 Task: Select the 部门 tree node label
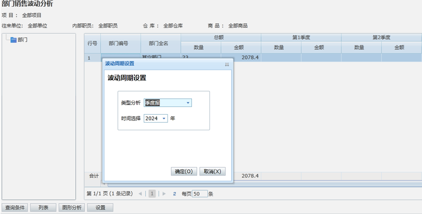click(23, 40)
